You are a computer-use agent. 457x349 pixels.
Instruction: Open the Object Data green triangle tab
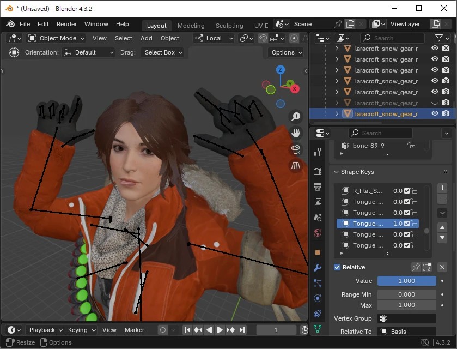point(318,329)
